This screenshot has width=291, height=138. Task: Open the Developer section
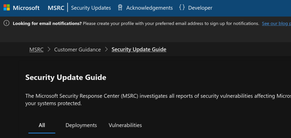(200, 8)
